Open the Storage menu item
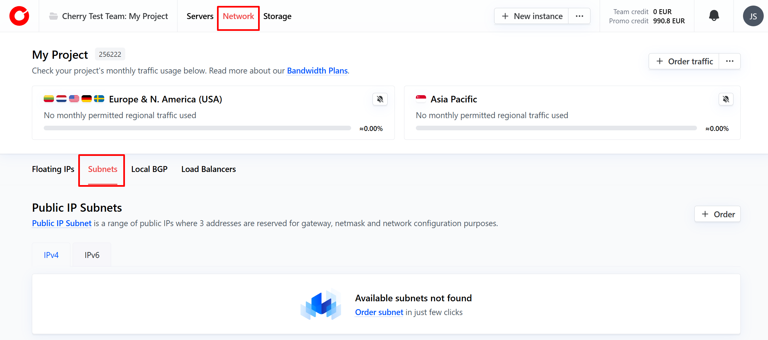The height and width of the screenshot is (340, 768). pyautogui.click(x=277, y=16)
